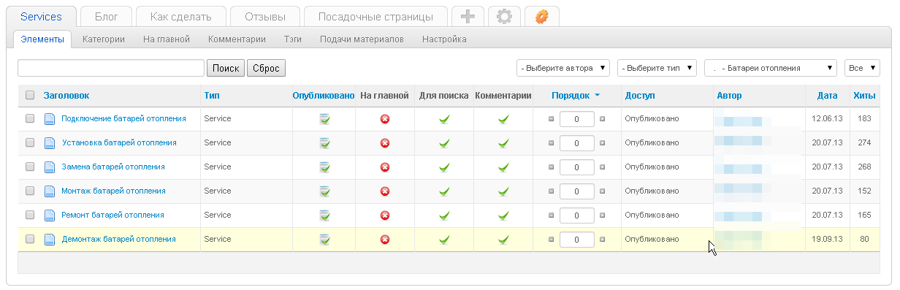Switch to the Services tab

click(x=42, y=17)
